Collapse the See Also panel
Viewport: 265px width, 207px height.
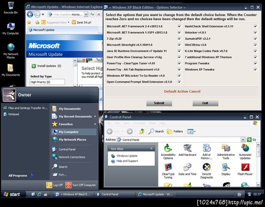[151, 149]
